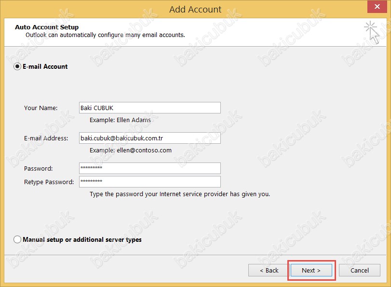The height and width of the screenshot is (287, 391).
Task: Click the cursor wizard icon in the header
Action: pos(372,32)
